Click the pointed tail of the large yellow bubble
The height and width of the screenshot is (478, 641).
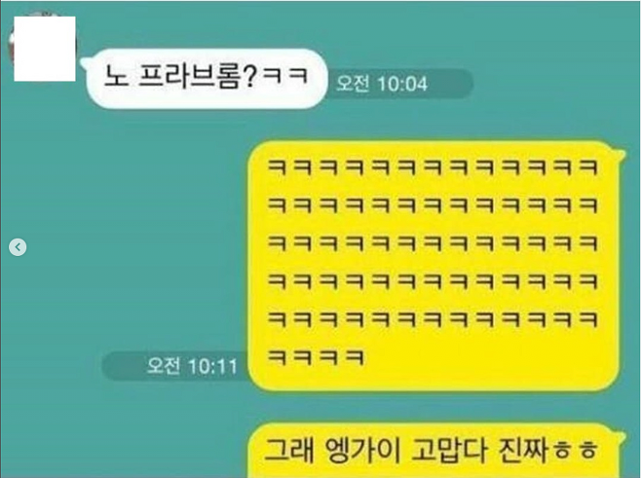(620, 154)
